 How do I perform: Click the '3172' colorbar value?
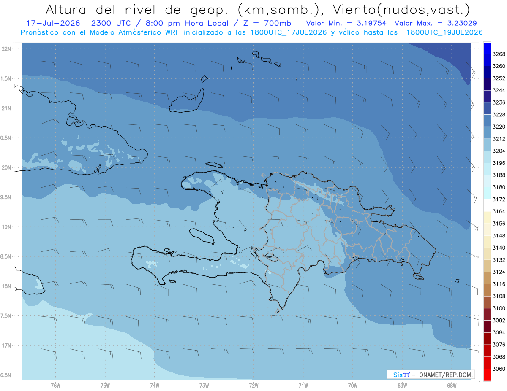click(499, 199)
